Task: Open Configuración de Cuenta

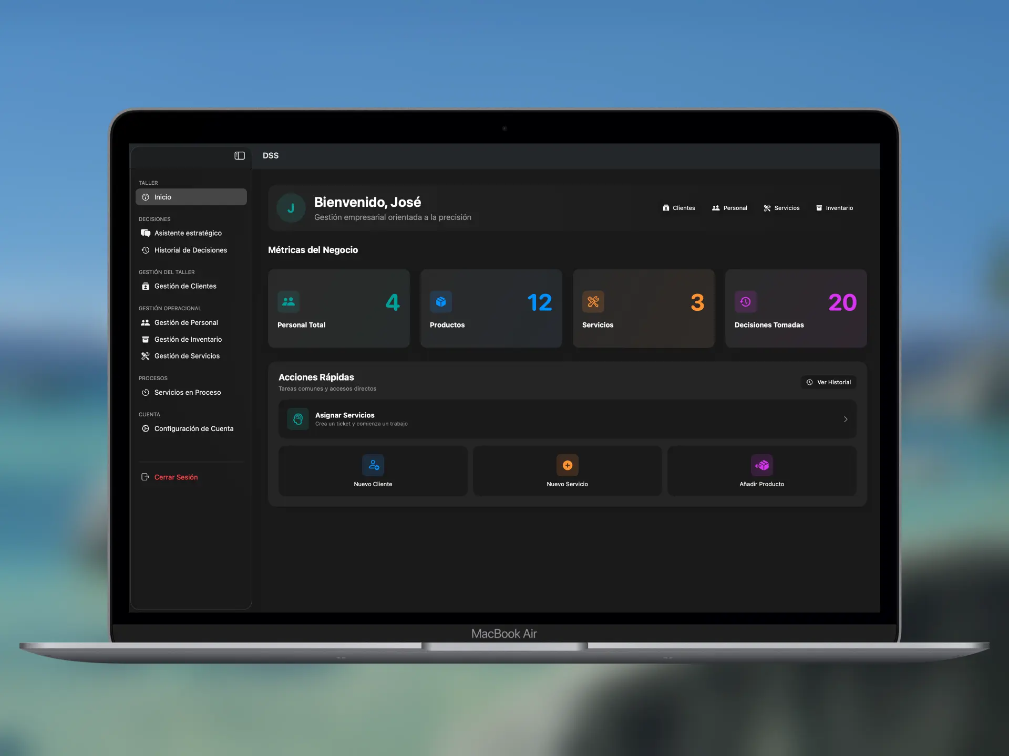Action: [194, 428]
